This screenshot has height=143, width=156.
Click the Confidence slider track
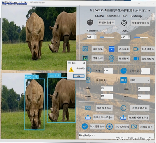pos(107,37)
